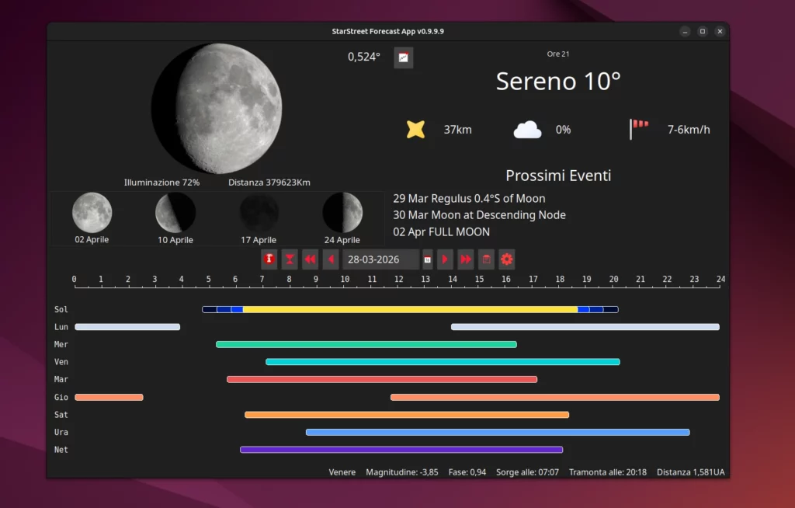Select the hourglass time tool in the toolbar

pyautogui.click(x=289, y=259)
